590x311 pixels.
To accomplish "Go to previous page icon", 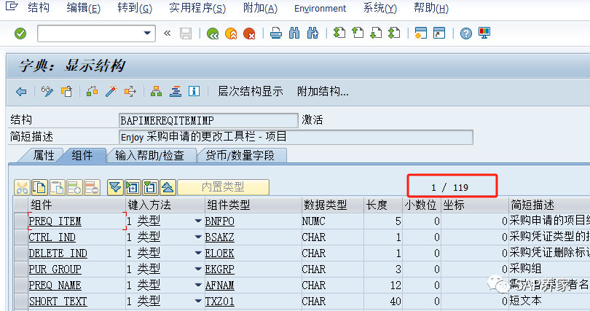I will [358, 33].
